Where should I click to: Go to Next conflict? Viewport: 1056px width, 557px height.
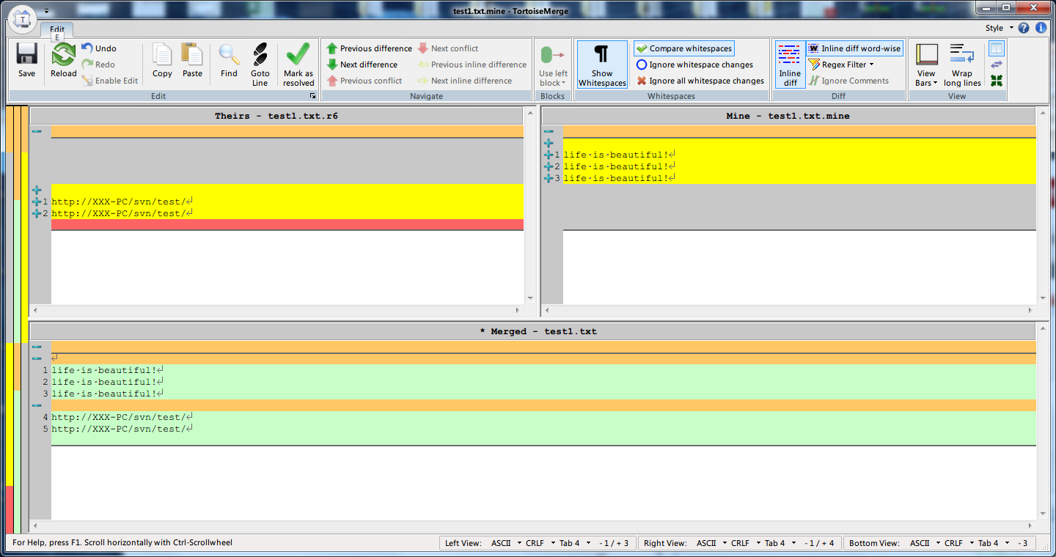(448, 48)
